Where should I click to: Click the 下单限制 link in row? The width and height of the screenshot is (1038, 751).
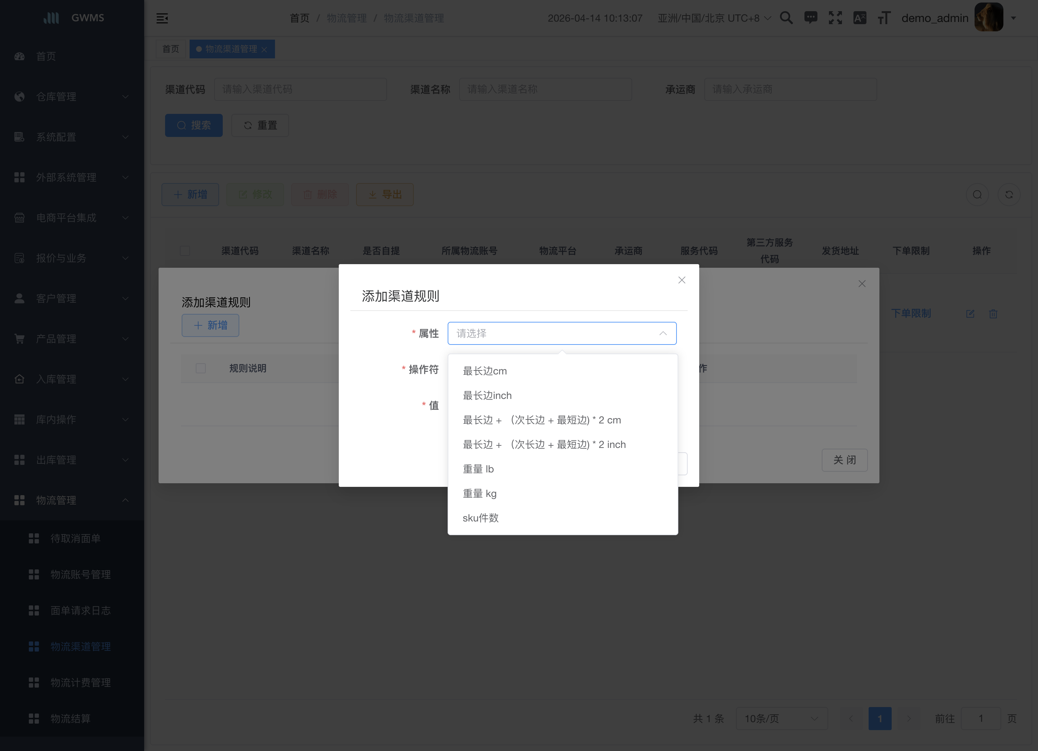pos(911,314)
